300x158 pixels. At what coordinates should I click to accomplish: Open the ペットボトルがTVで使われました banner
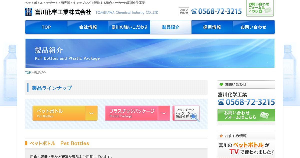pos(246,148)
